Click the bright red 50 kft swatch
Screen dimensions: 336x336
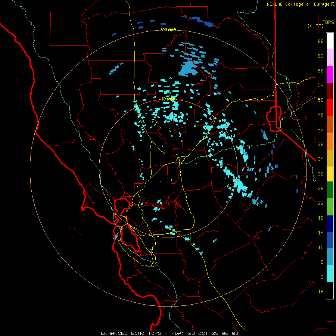tap(330, 108)
